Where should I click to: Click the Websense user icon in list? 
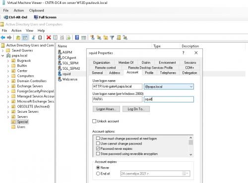60,79
